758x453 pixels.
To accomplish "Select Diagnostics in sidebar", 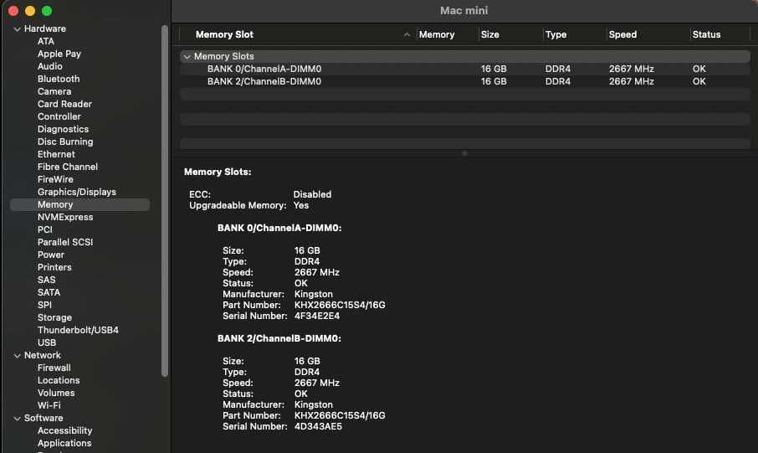I will (63, 129).
